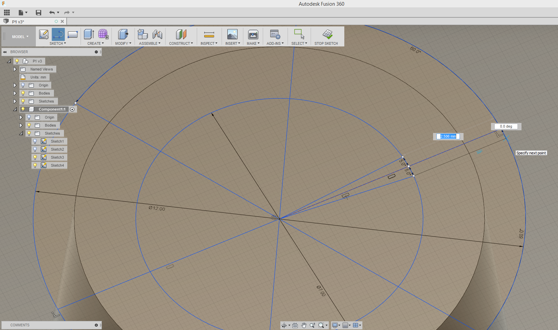The height and width of the screenshot is (330, 558).
Task: Click the Add-Ins scripts icon
Action: pos(275,34)
